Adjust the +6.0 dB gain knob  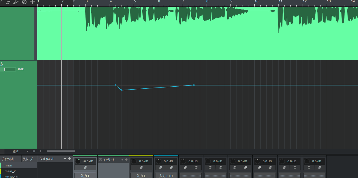coord(78,161)
